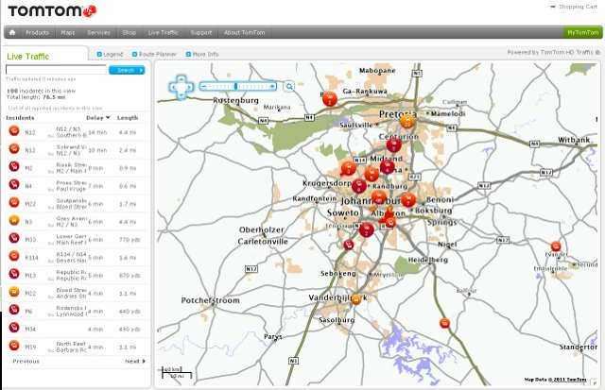Open the Maps menu
The height and width of the screenshot is (390, 605).
(x=68, y=32)
